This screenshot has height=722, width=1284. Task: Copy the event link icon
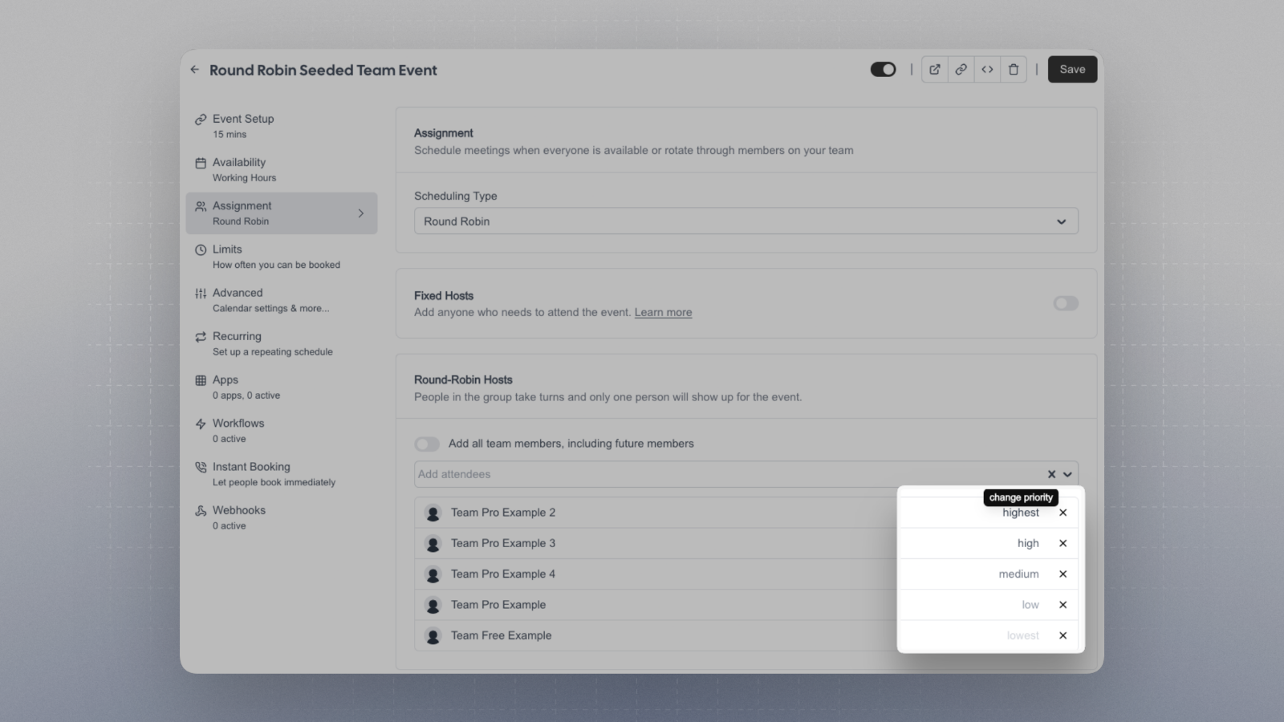tap(961, 70)
